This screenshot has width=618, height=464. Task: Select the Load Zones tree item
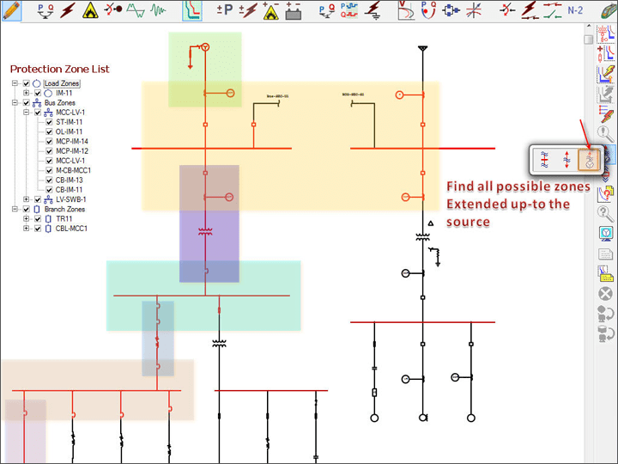tap(62, 83)
